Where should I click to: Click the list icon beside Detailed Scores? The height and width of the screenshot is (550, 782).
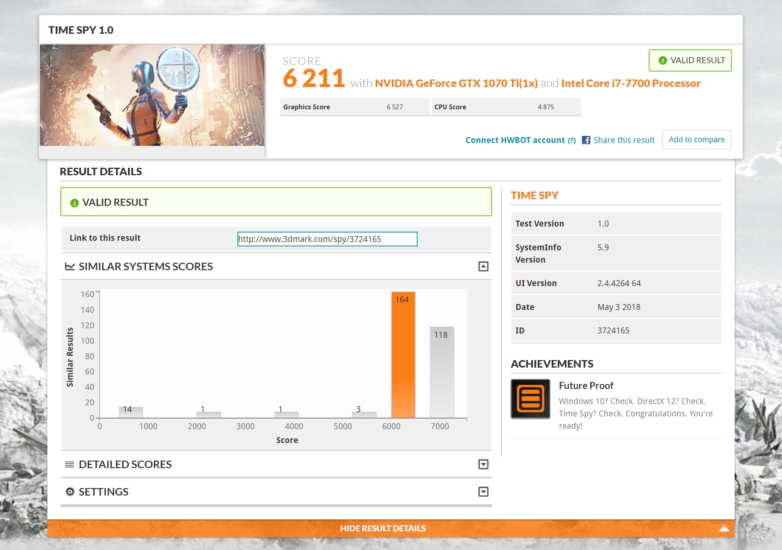70,464
